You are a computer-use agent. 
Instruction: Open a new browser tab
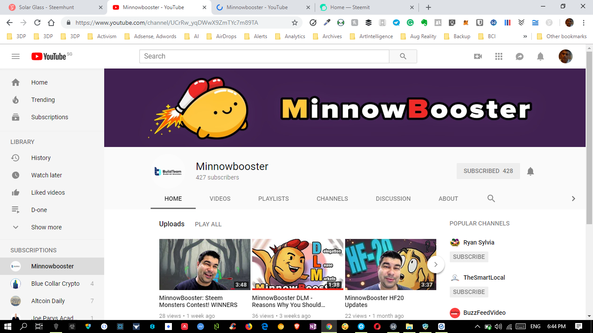(x=428, y=7)
